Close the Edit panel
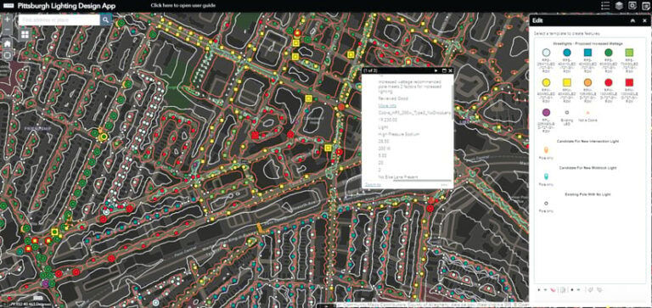This screenshot has height=308, width=652. click(644, 20)
